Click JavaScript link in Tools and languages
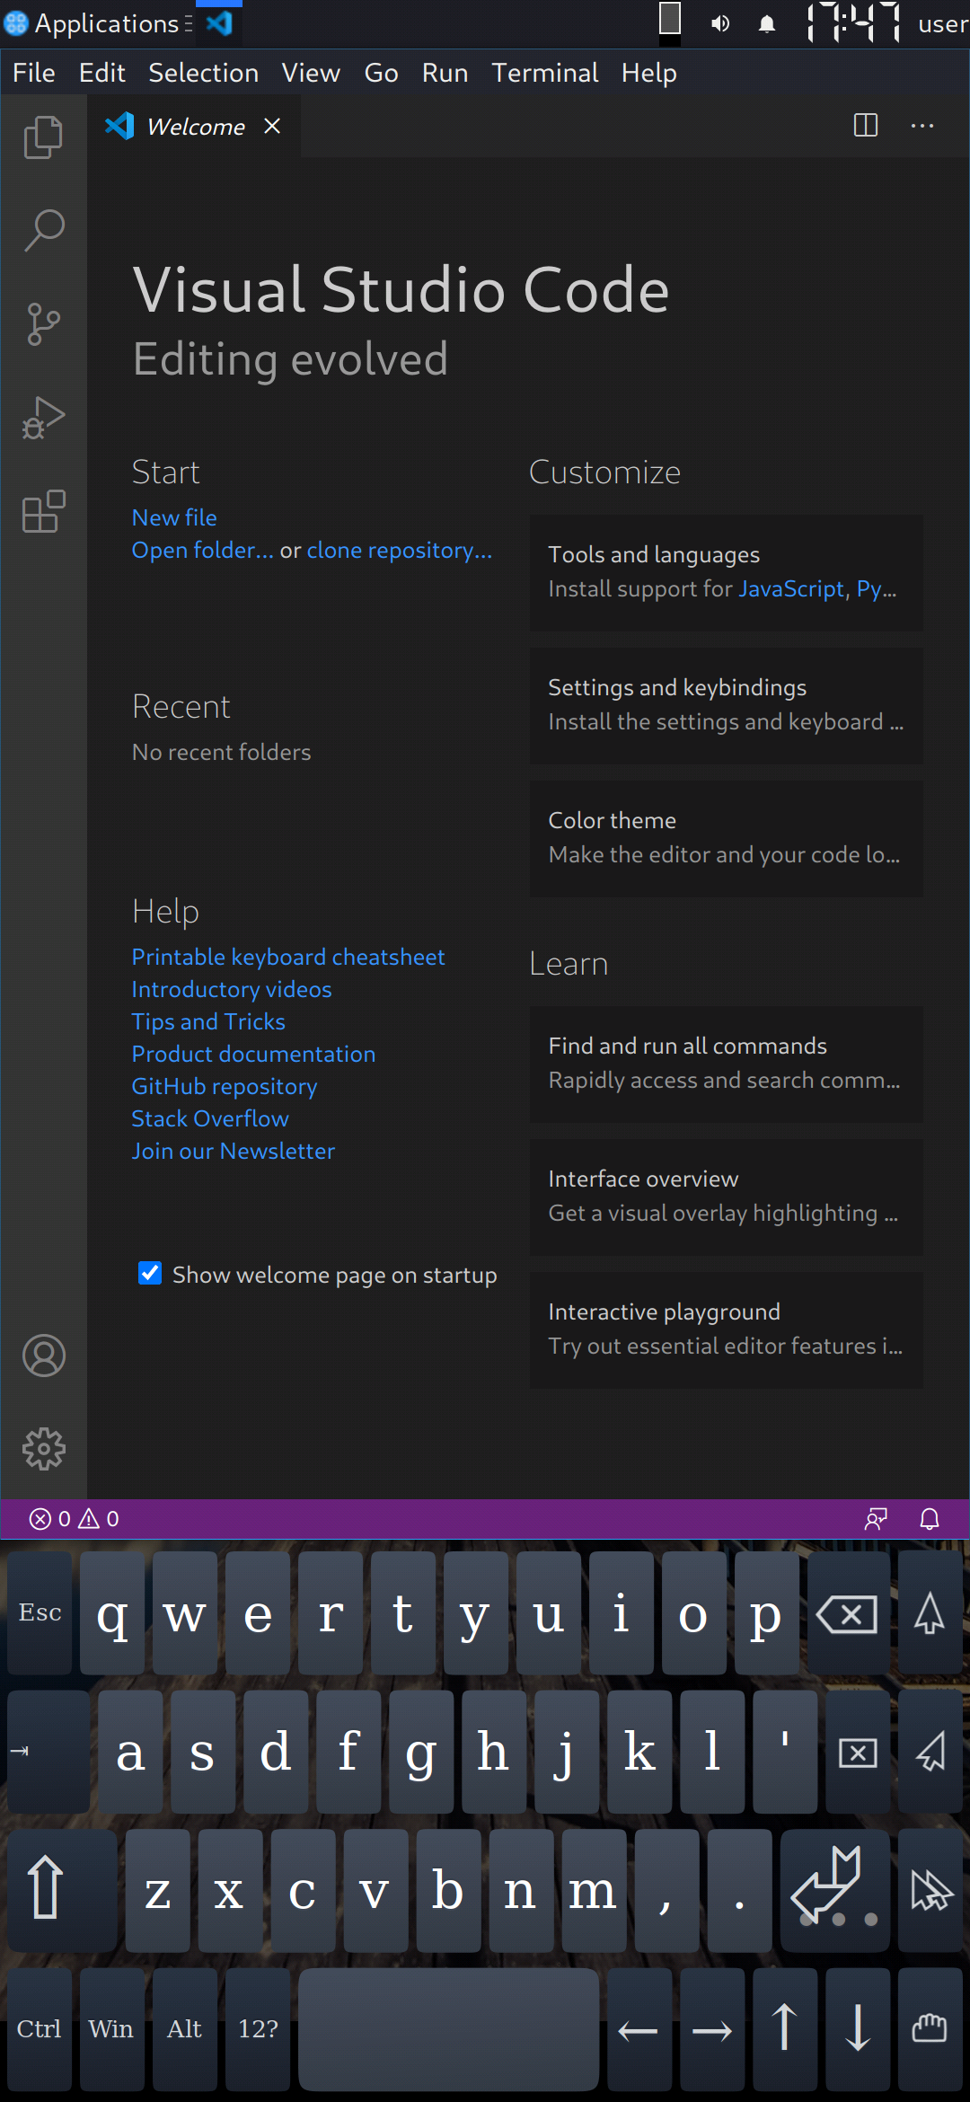This screenshot has width=970, height=2102. [791, 588]
